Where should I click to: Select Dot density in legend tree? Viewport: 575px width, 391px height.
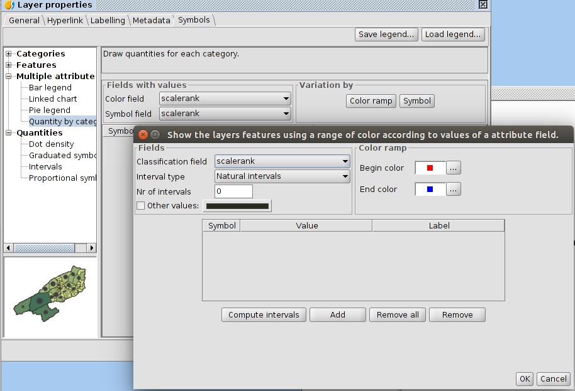(x=51, y=144)
